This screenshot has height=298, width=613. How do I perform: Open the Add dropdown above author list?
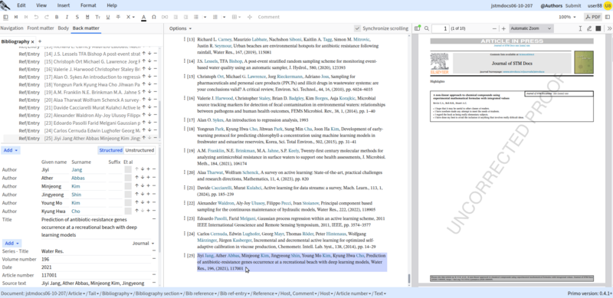11,150
